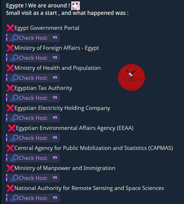Click quote icon under Ministry of Foreign Affairs
Viewport: 184px width, 204px height.
coord(55,58)
